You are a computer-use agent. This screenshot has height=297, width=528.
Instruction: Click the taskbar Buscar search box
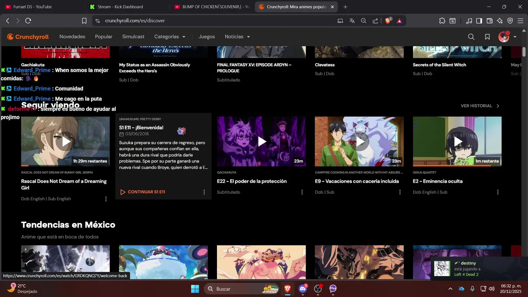(242, 289)
